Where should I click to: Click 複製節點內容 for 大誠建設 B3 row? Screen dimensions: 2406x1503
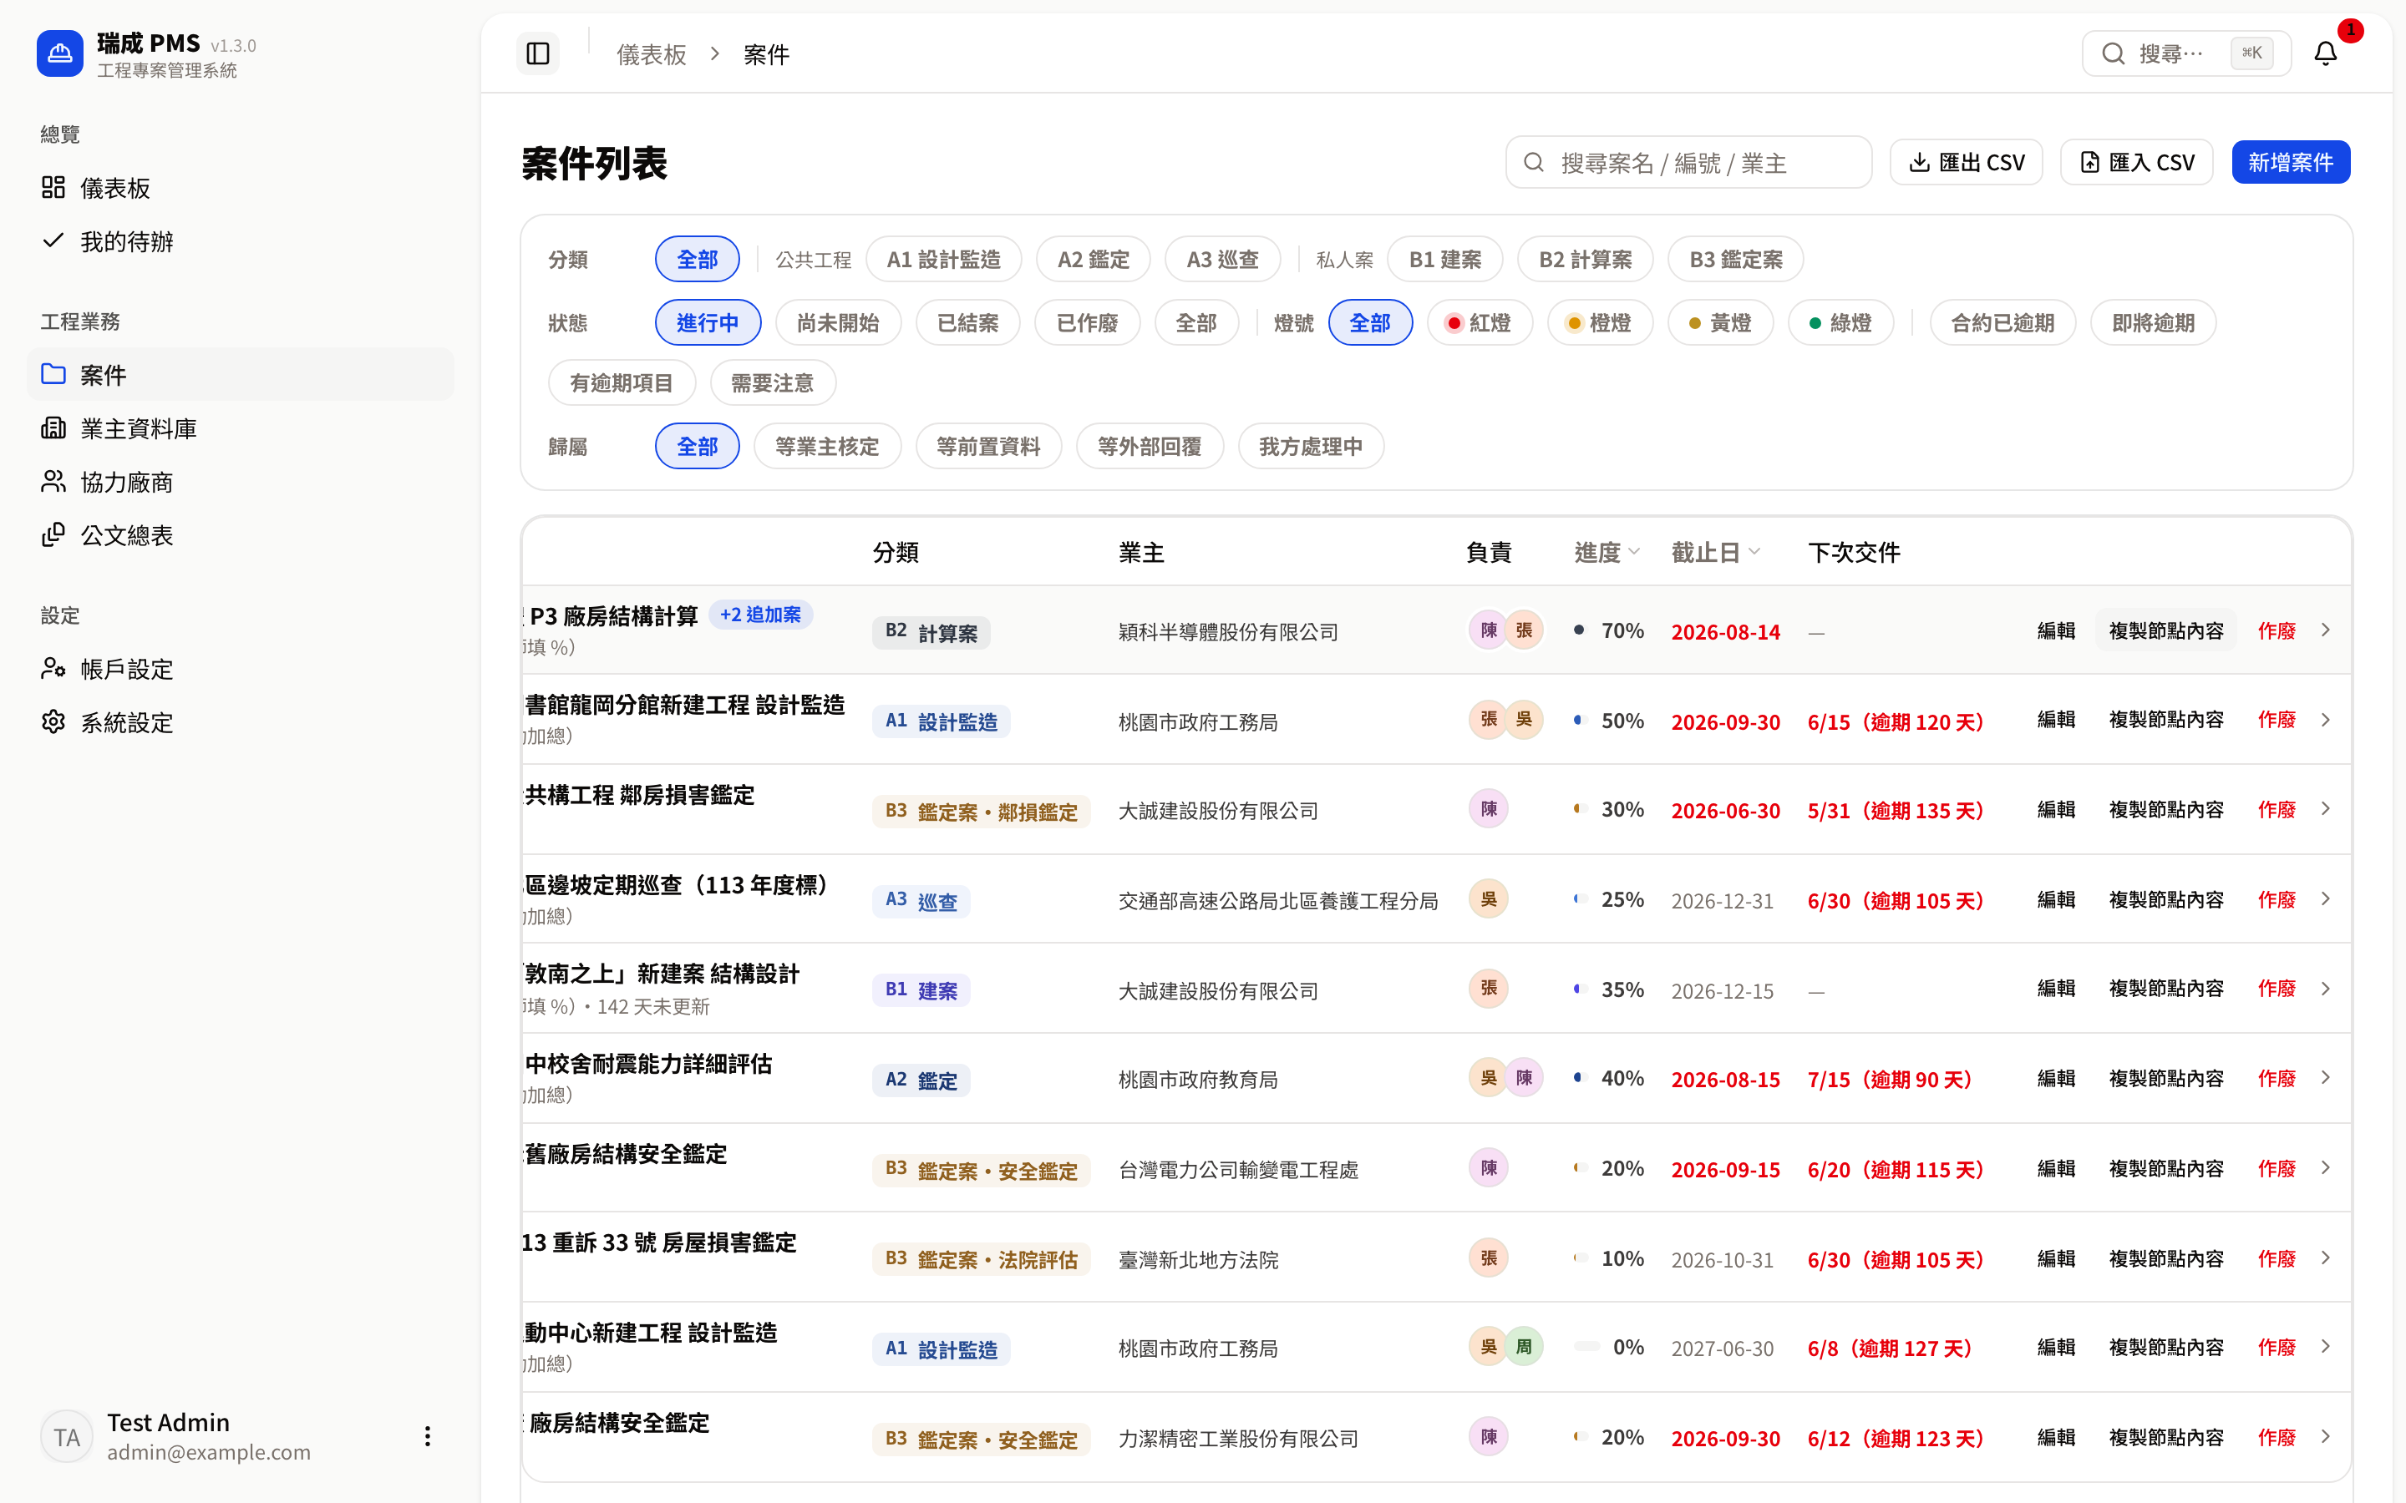(2165, 810)
